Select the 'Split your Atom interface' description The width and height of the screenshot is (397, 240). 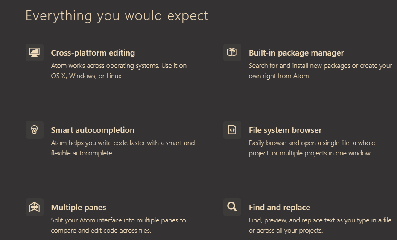118,225
